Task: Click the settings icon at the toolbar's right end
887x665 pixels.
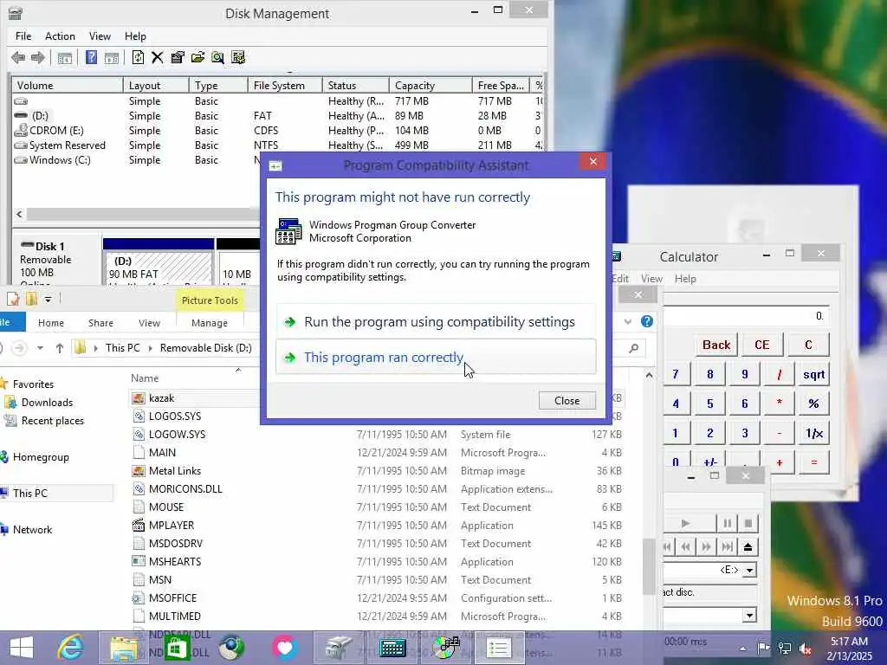Action: click(x=238, y=57)
